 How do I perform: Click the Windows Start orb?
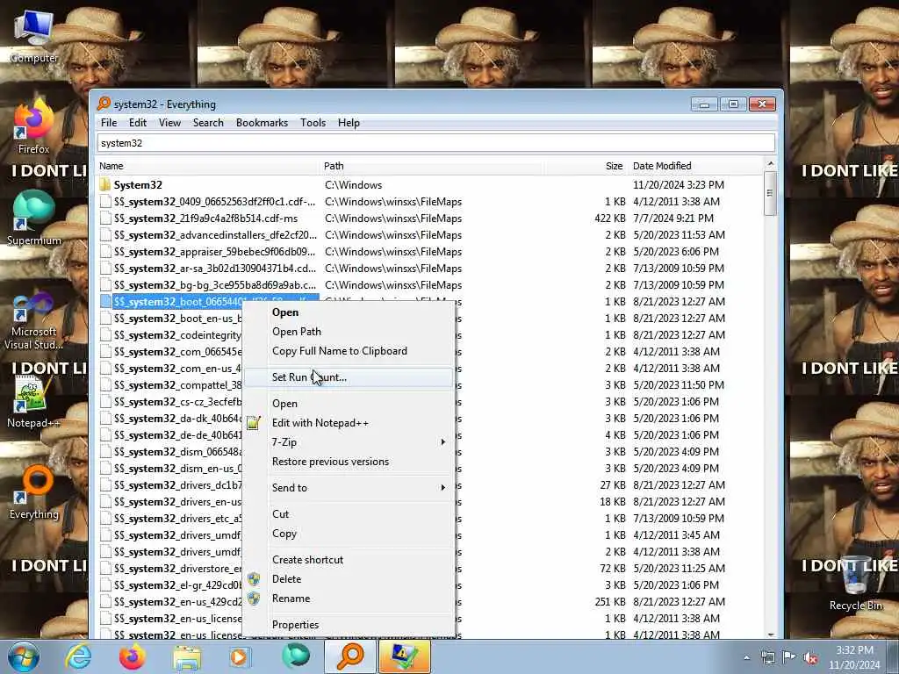pos(24,656)
